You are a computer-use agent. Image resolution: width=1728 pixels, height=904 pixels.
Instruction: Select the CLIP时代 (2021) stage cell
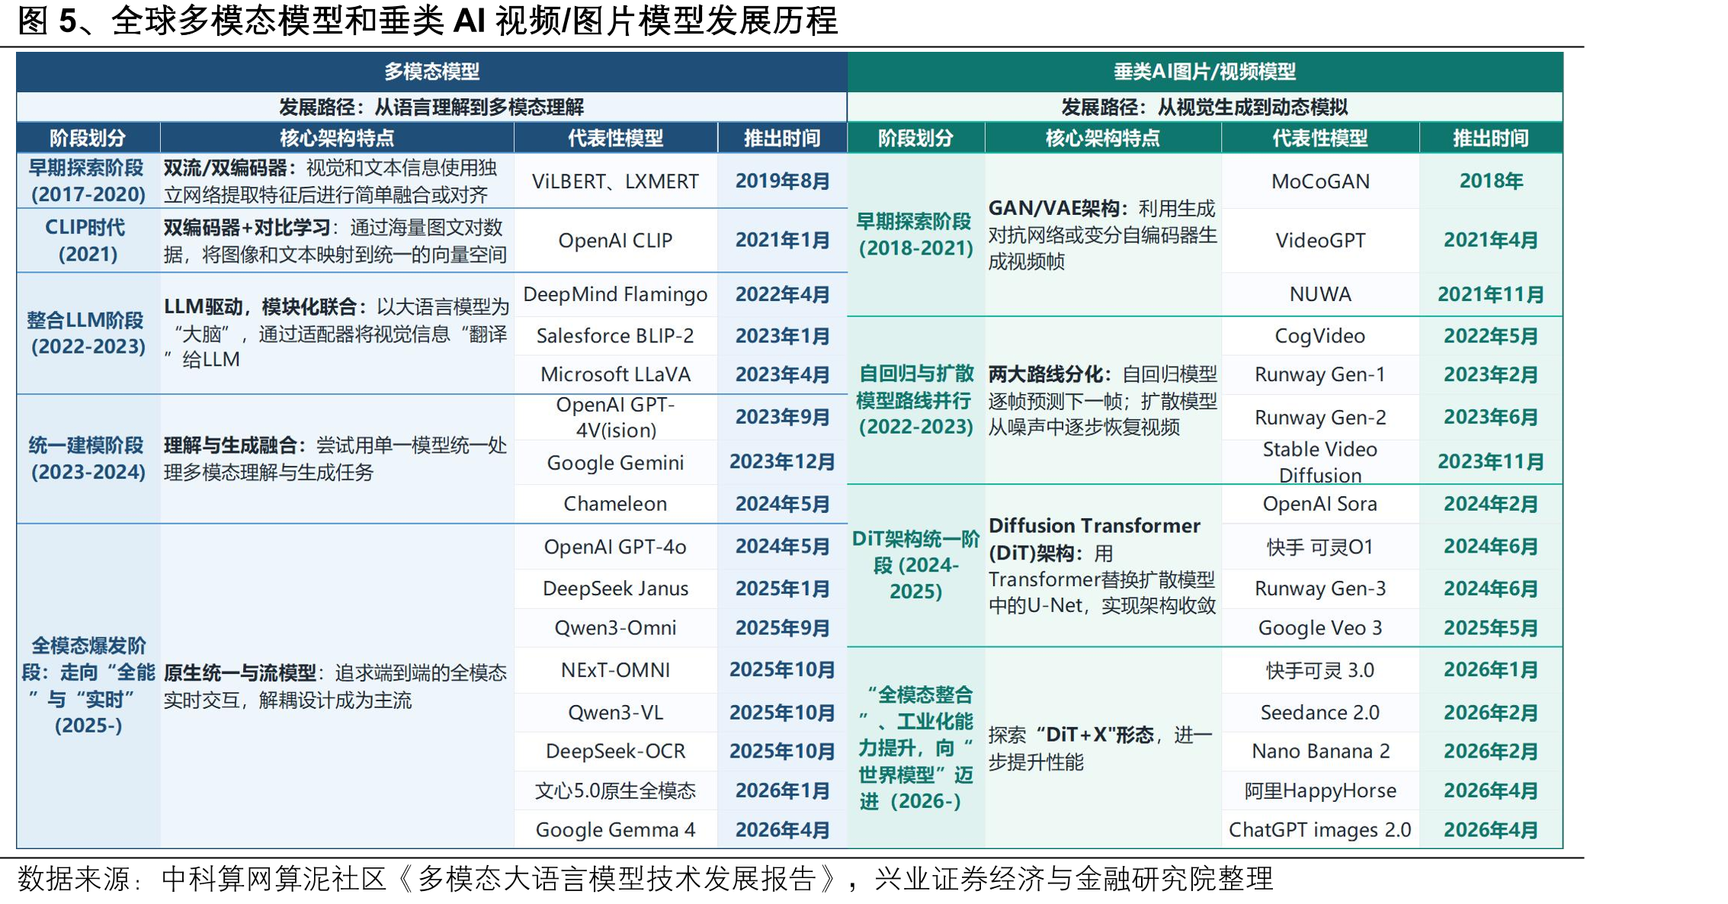88,241
